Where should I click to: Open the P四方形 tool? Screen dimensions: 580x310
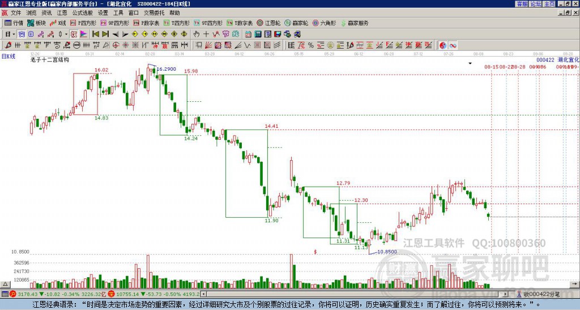coord(83,23)
